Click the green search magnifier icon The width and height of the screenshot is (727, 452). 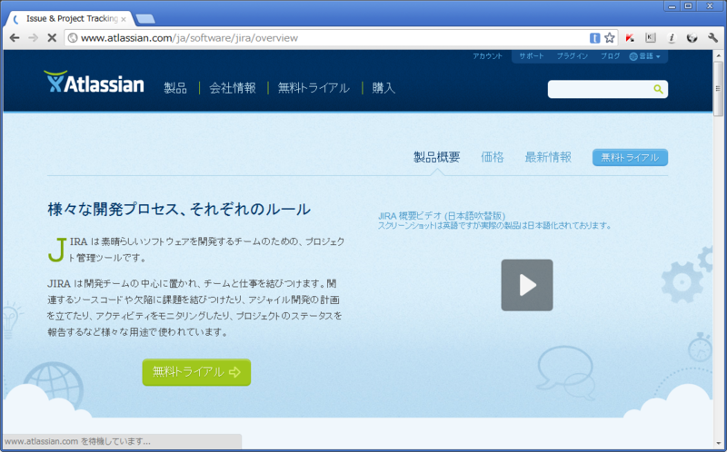(658, 89)
